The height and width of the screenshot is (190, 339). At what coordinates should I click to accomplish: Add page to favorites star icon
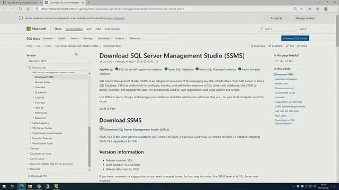tap(301, 9)
